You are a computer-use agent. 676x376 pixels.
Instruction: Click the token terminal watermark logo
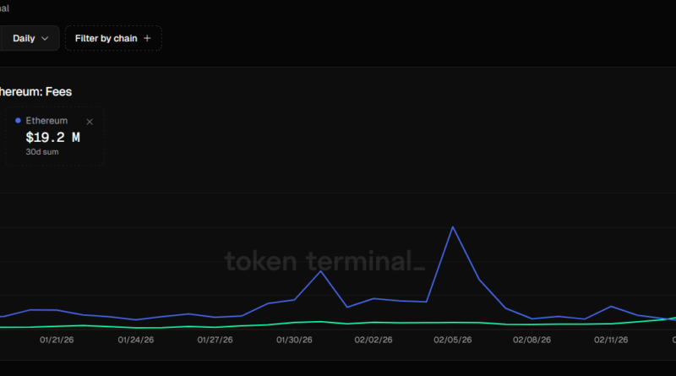[324, 261]
